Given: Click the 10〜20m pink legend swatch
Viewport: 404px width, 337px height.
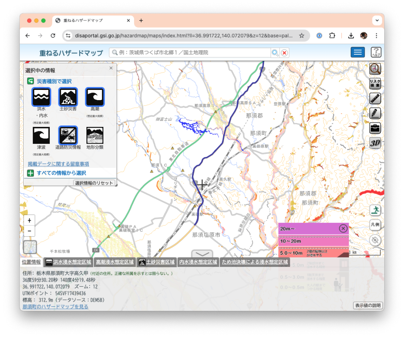Looking at the screenshot, I should 314,241.
